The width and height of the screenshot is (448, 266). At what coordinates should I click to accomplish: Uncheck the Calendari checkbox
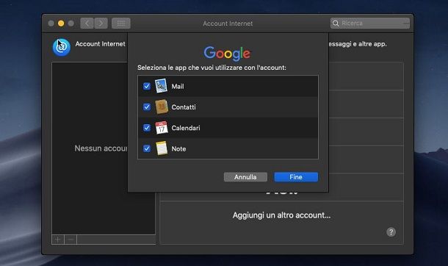pos(147,128)
